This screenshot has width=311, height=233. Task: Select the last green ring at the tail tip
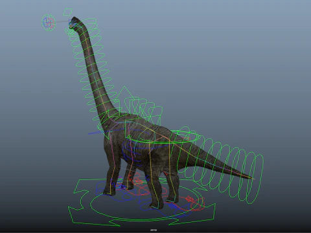click(x=255, y=179)
